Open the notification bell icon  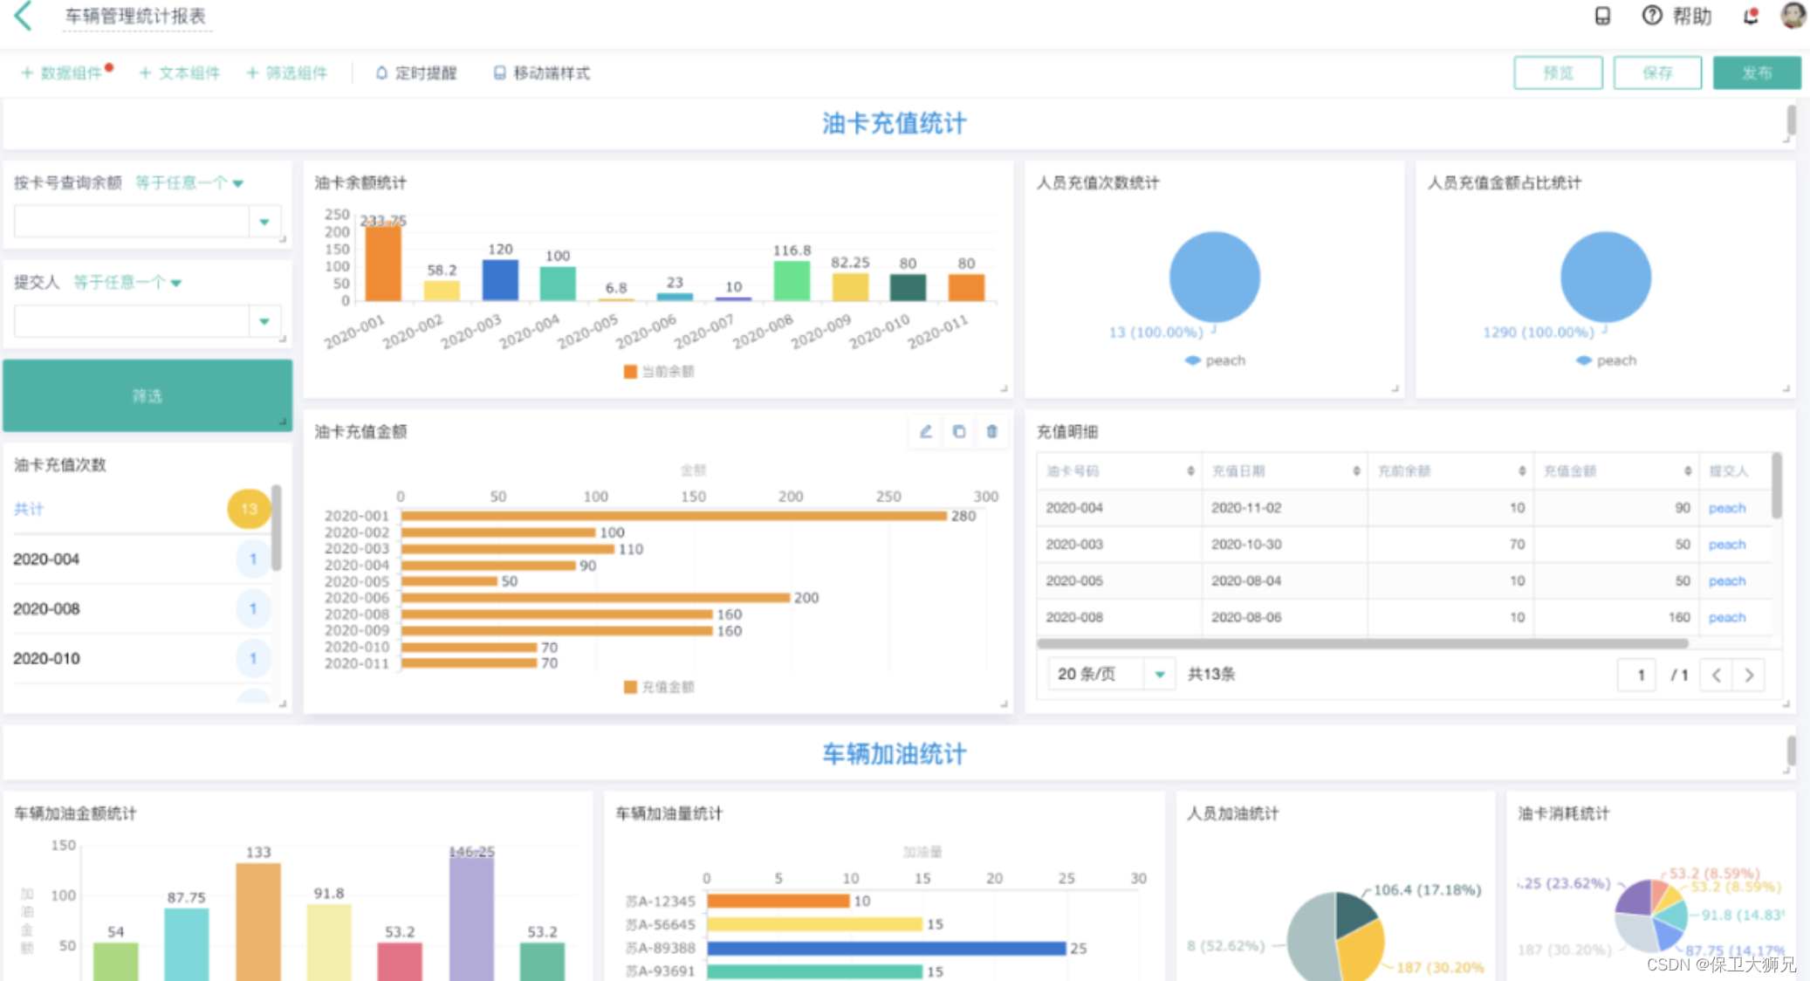(1750, 16)
